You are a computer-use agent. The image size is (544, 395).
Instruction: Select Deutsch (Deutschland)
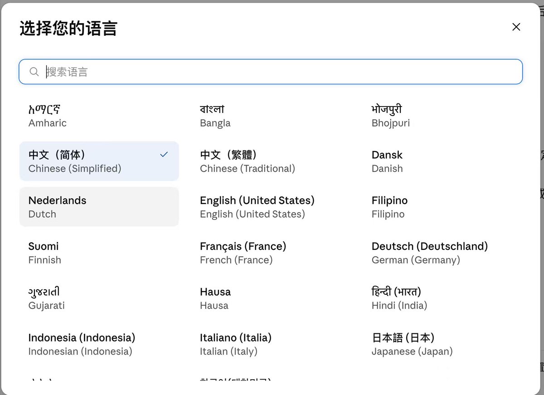click(442, 253)
